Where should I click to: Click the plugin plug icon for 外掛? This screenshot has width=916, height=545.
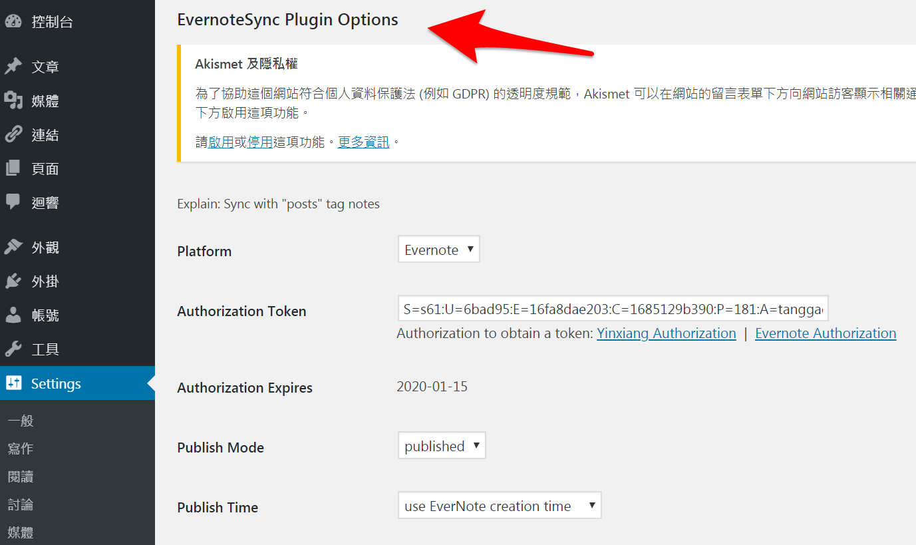13,281
